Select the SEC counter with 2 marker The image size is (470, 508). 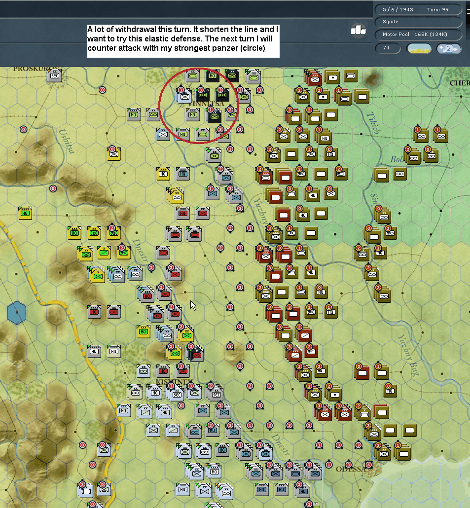pyautogui.click(x=217, y=393)
